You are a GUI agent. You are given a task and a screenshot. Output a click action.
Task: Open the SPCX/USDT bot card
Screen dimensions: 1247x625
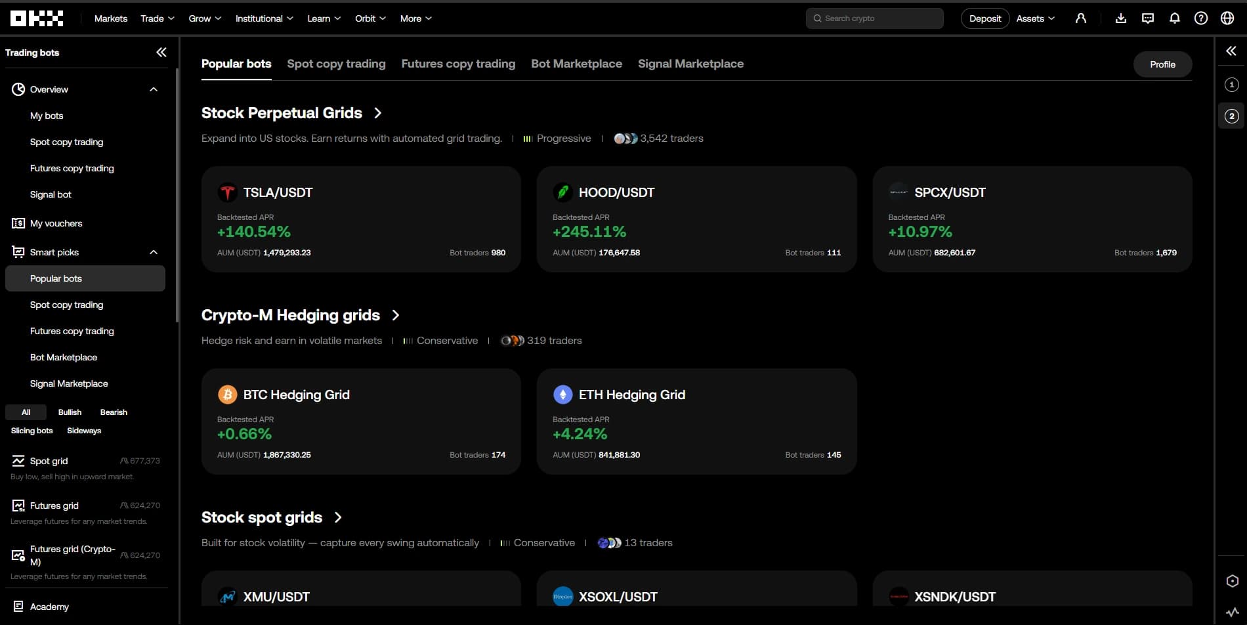tap(1032, 219)
